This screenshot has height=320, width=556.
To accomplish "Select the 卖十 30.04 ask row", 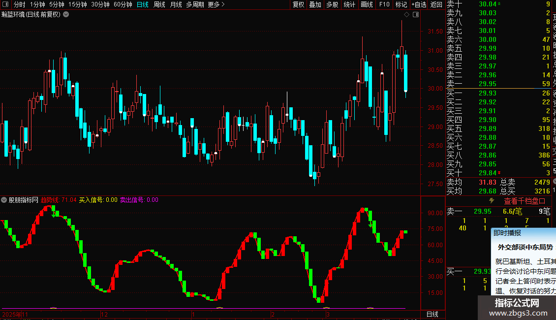I will pos(498,4).
